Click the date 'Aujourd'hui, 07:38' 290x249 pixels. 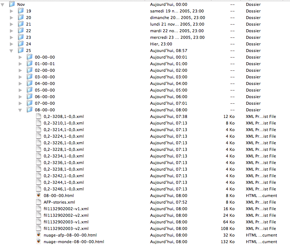point(168,116)
